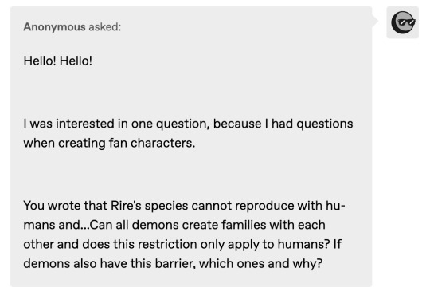Click the last line about demons barrier
This screenshot has width=430, height=295.
pyautogui.click(x=173, y=263)
